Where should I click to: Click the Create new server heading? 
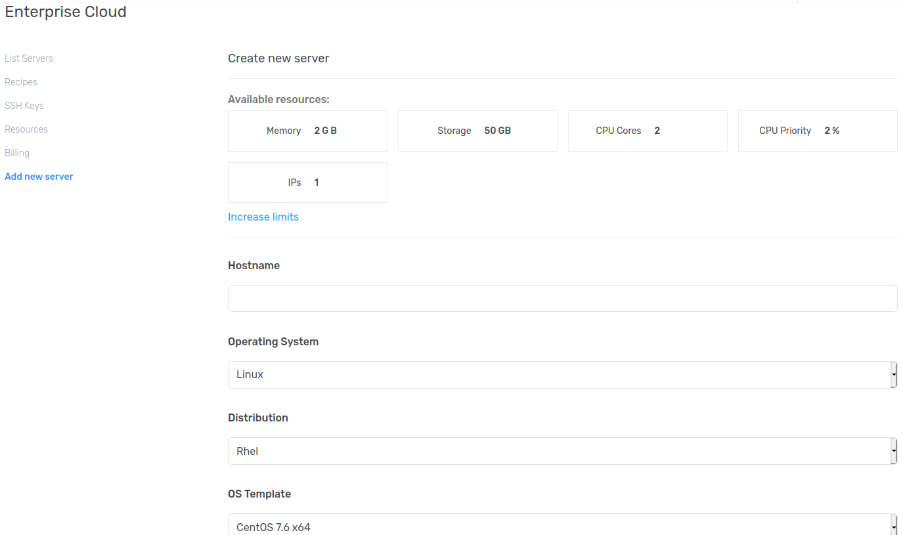point(278,58)
